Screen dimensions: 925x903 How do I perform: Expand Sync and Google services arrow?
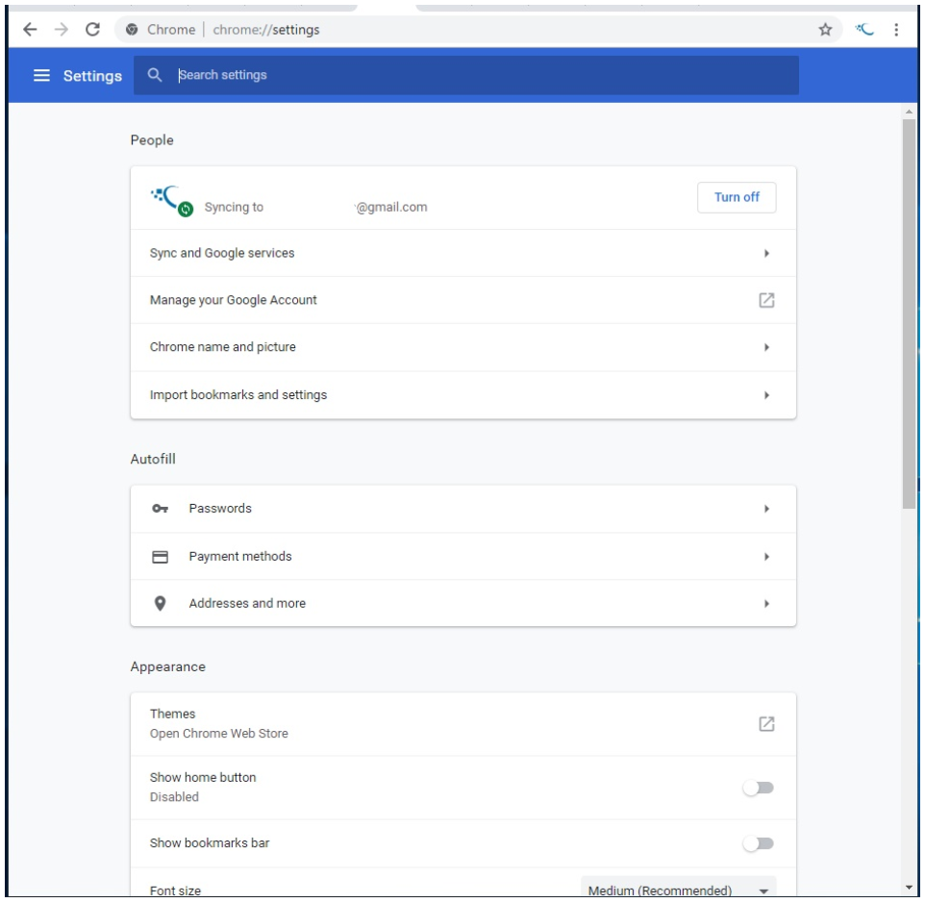(x=766, y=253)
